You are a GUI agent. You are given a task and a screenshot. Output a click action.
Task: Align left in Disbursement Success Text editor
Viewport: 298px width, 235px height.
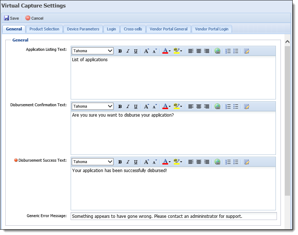(x=191, y=162)
